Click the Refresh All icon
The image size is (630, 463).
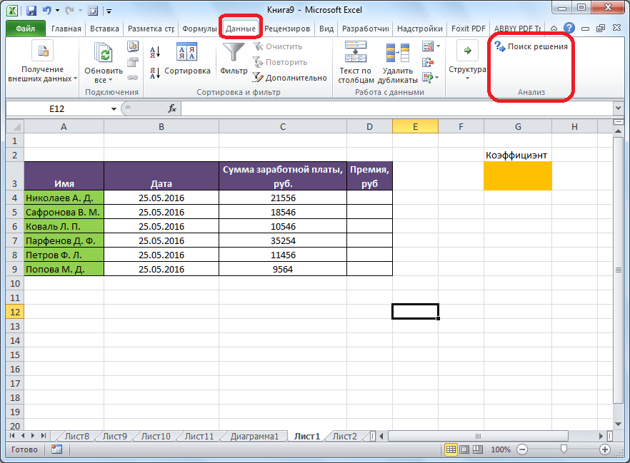[104, 54]
